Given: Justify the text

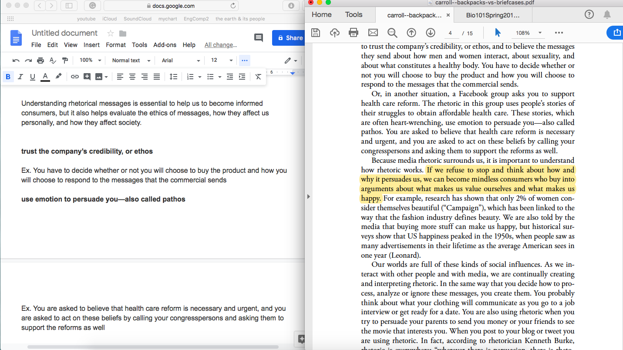Looking at the screenshot, I should 157,77.
